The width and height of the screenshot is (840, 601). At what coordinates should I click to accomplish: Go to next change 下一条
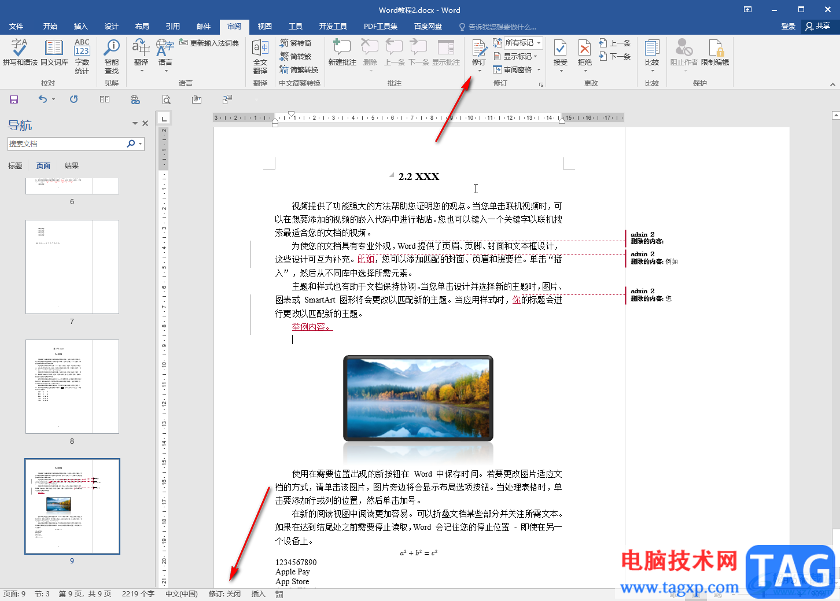[615, 57]
